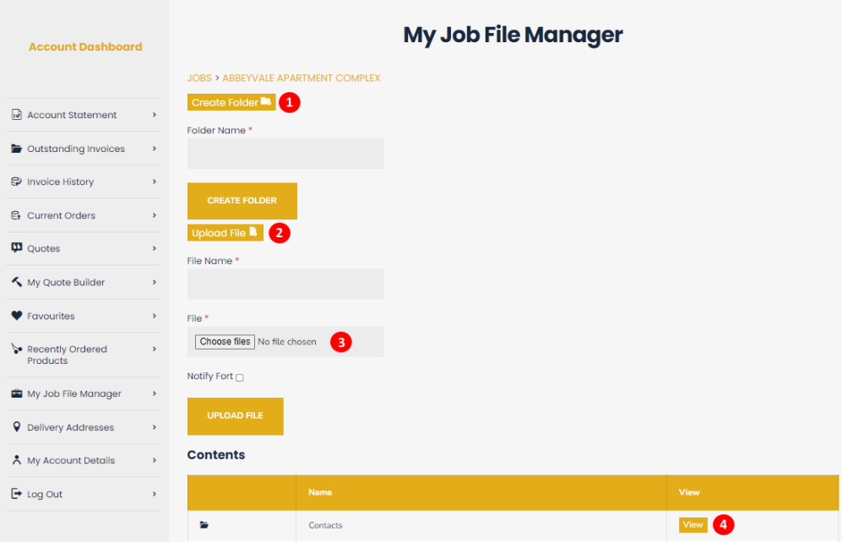Select the Account Statement sidebar icon

15,115
